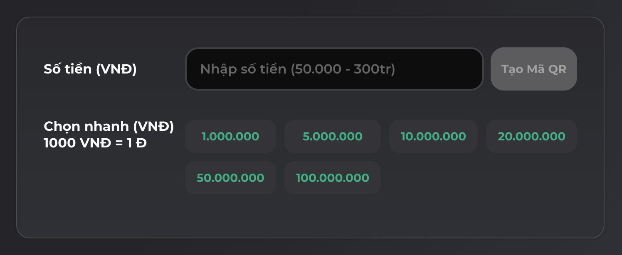622x255 pixels.
Task: Click the Số tiền (VNĐ) label
Action: (90, 69)
